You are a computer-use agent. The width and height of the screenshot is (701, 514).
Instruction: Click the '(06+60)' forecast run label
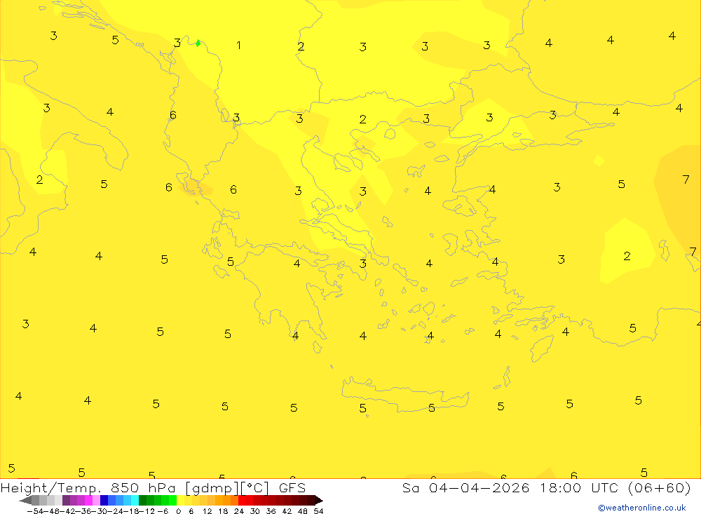(x=660, y=487)
